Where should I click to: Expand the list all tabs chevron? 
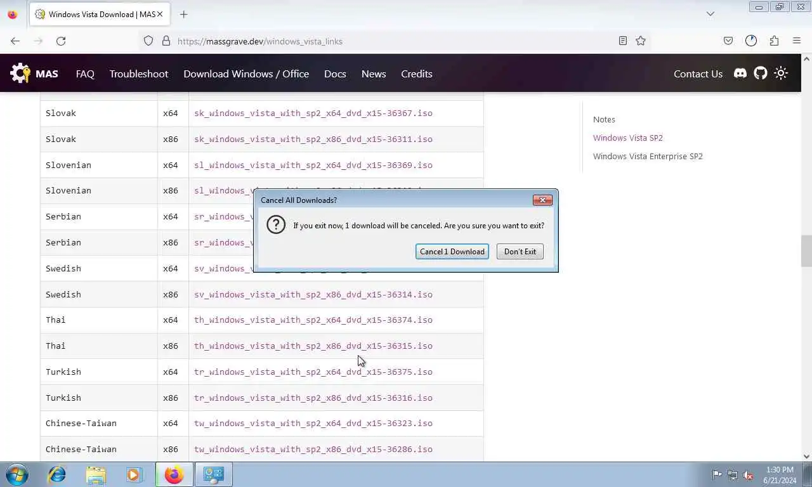tap(710, 14)
